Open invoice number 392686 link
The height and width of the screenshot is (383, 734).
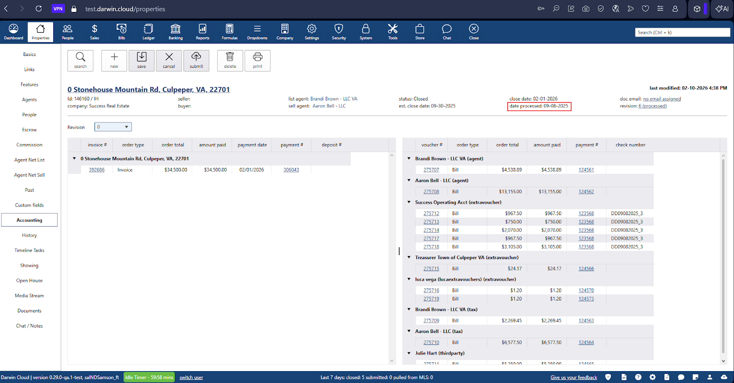click(x=96, y=170)
